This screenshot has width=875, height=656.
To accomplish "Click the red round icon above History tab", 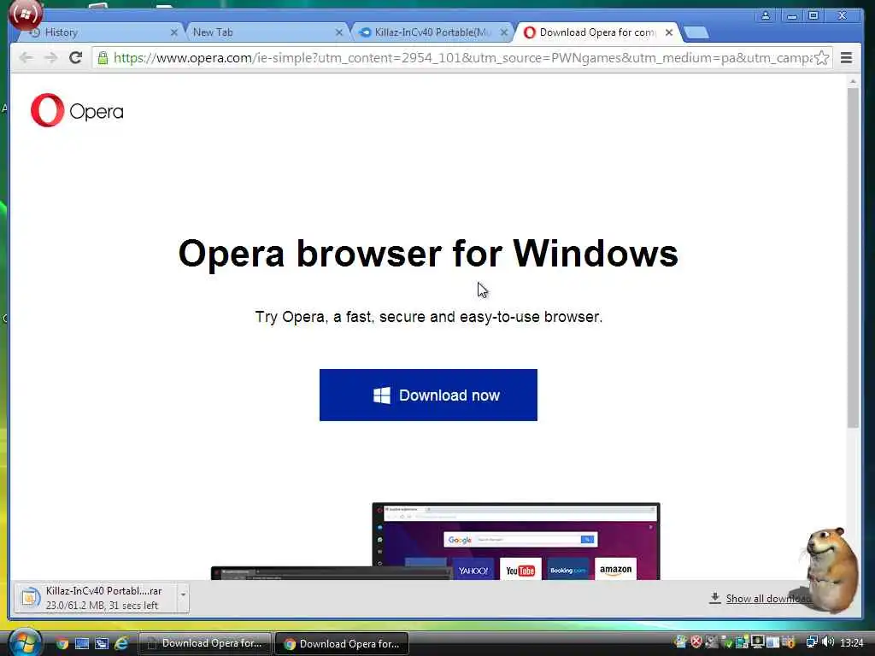I will pos(25,15).
